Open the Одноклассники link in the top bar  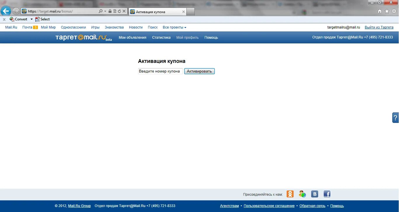73,27
